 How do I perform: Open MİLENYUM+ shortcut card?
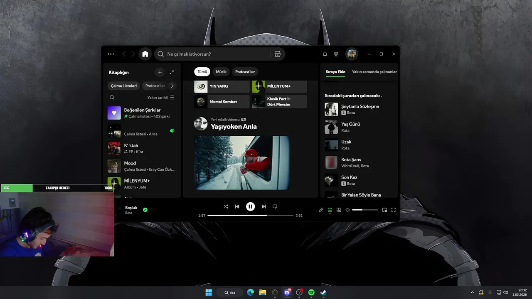point(279,86)
